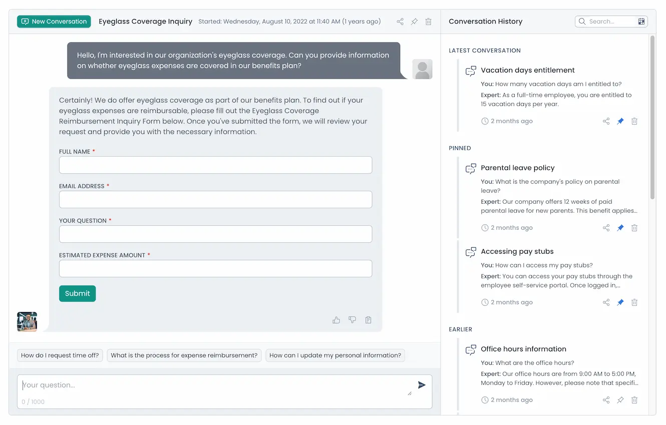Send your question with the paper plane icon

(421, 384)
